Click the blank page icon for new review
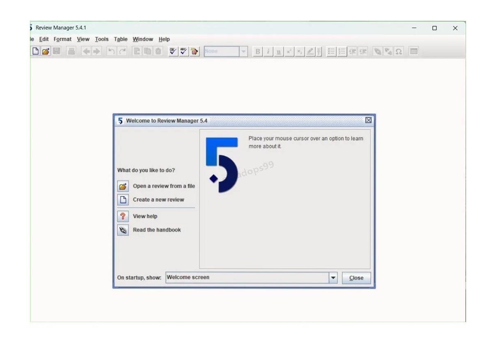496x343 pixels. pyautogui.click(x=123, y=200)
